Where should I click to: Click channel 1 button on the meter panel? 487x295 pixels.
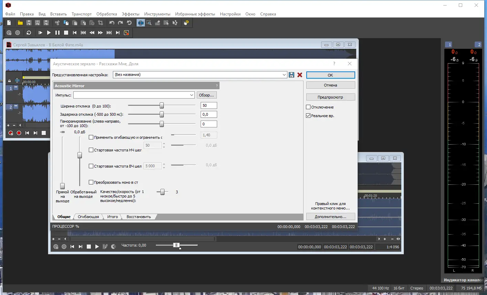[448, 45]
